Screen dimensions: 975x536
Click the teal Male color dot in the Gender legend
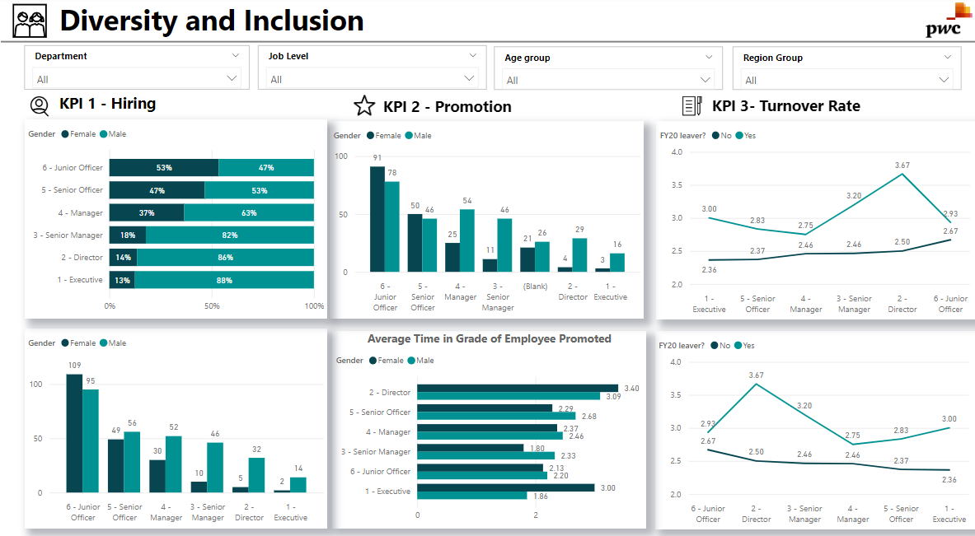(x=103, y=133)
